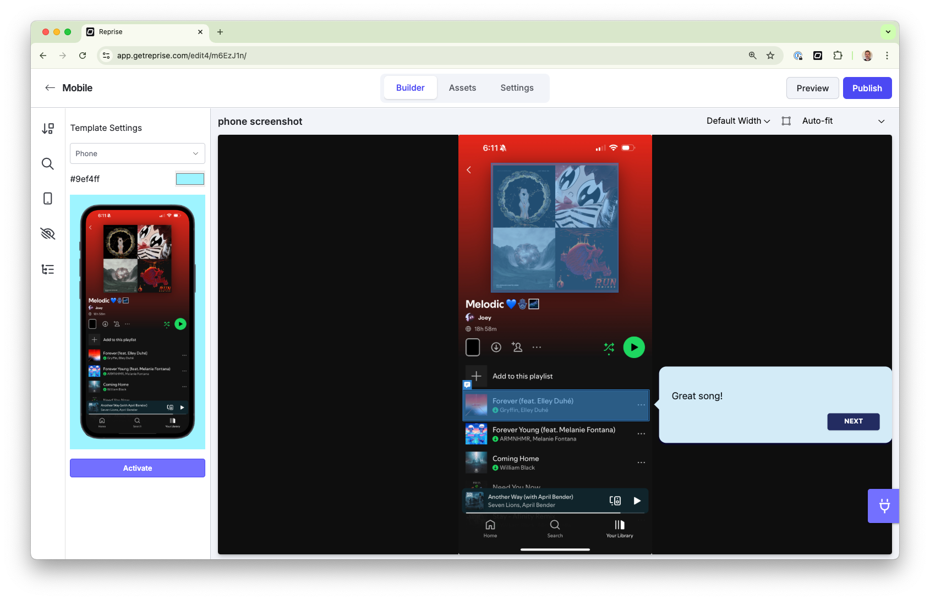Go back with the arrow beside Mobile

click(x=50, y=88)
